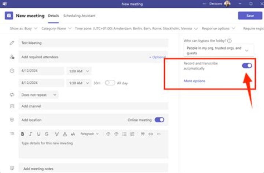Screen dimensions: 264x173
Task: Open Response options dropdown
Action: 219,29
